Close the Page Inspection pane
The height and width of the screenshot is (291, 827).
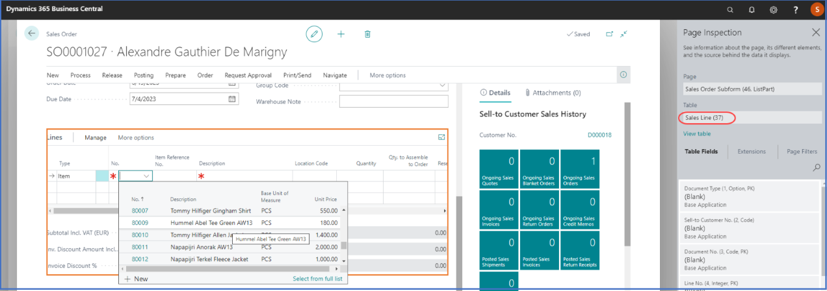816,32
